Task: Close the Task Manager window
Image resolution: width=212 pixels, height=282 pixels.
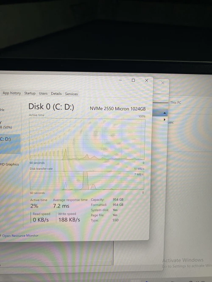Action: (147, 80)
